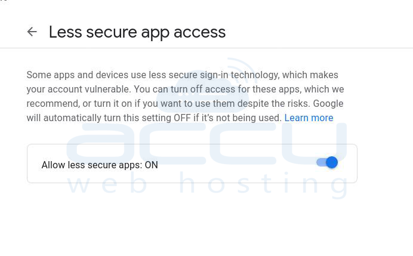413x256 pixels.
Task: Go back using the left arrow icon
Action: (32, 32)
